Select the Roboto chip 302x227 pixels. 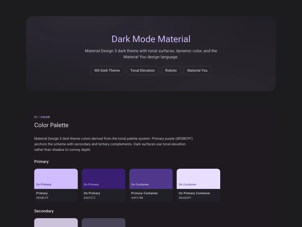171,70
